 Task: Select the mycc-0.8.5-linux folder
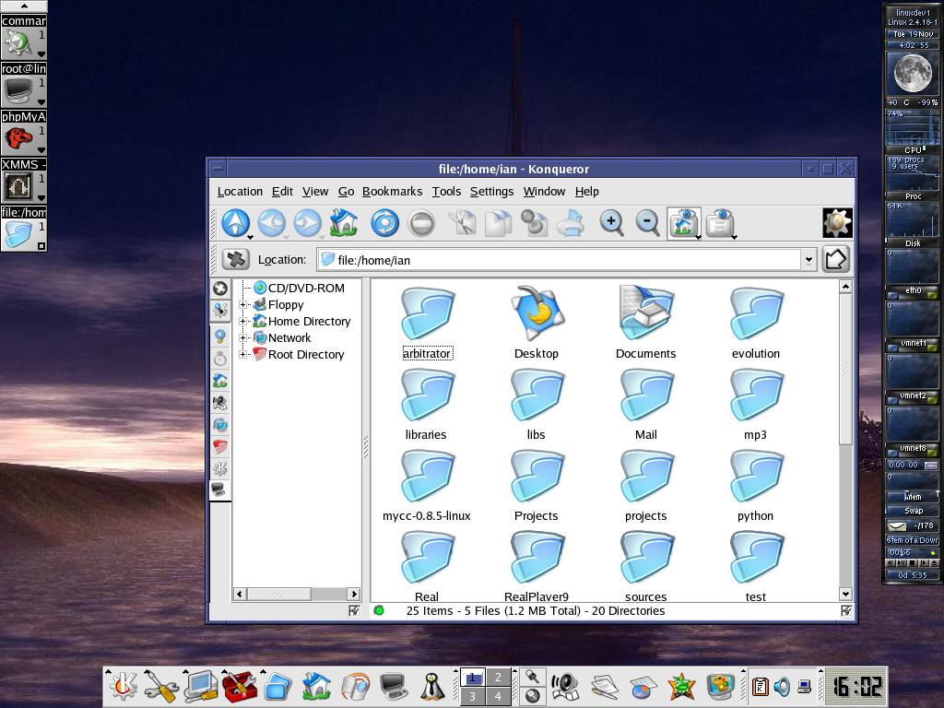pos(426,487)
